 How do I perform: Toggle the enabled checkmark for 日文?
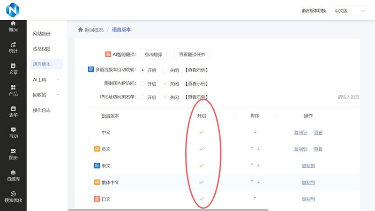pyautogui.click(x=202, y=199)
